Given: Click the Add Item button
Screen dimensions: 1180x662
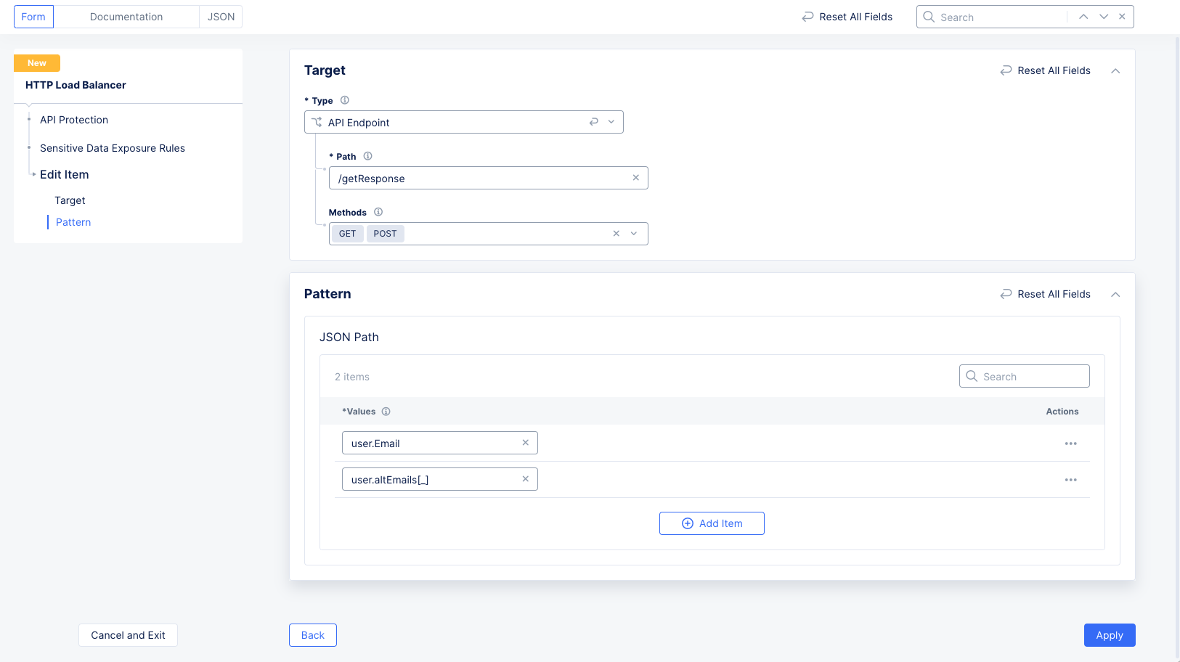Looking at the screenshot, I should click(x=712, y=523).
